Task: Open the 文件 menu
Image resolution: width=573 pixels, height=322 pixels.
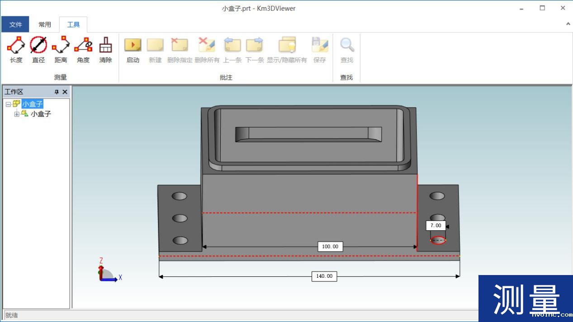Action: tap(15, 24)
